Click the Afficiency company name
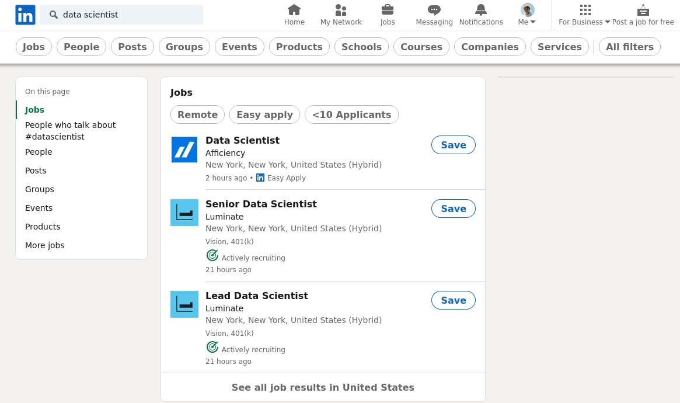The width and height of the screenshot is (680, 403). [x=225, y=153]
